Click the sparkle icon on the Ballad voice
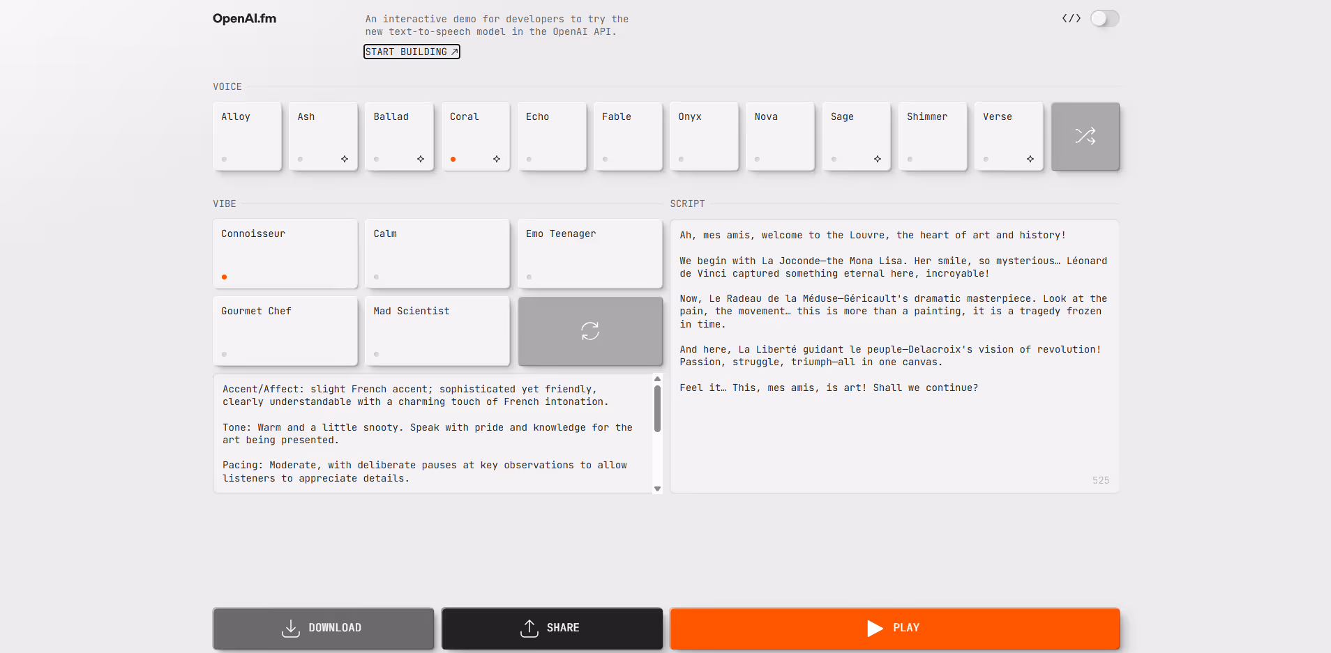Viewport: 1331px width, 653px height. [x=421, y=159]
